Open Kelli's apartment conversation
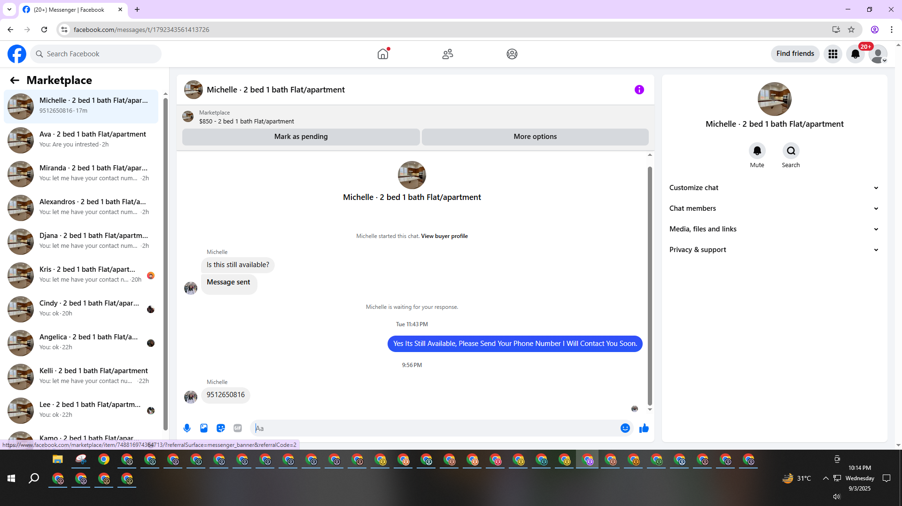Image resolution: width=902 pixels, height=506 pixels. 81,377
